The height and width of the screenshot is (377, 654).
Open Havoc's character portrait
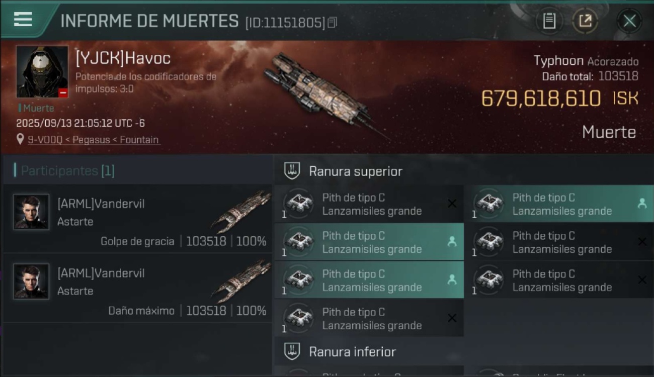coord(42,71)
